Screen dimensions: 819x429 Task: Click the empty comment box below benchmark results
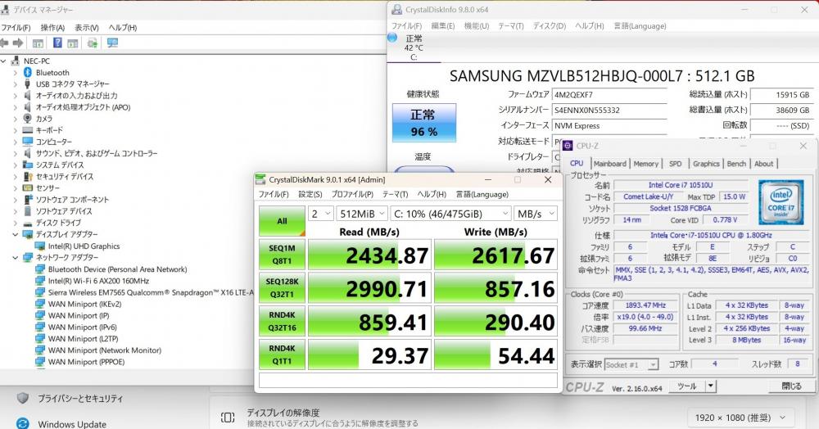tap(408, 381)
